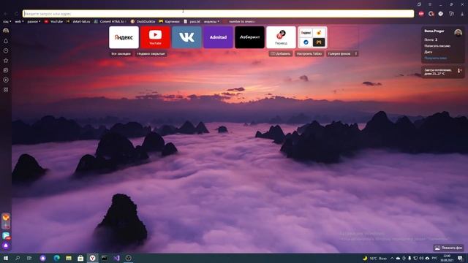Click the Добавить tile button
This screenshot has width=468, height=263.
click(x=281, y=53)
